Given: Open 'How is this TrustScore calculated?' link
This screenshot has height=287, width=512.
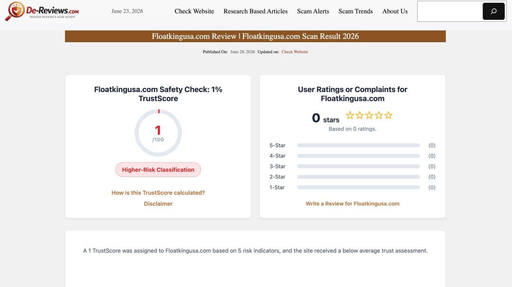Looking at the screenshot, I should click(158, 193).
